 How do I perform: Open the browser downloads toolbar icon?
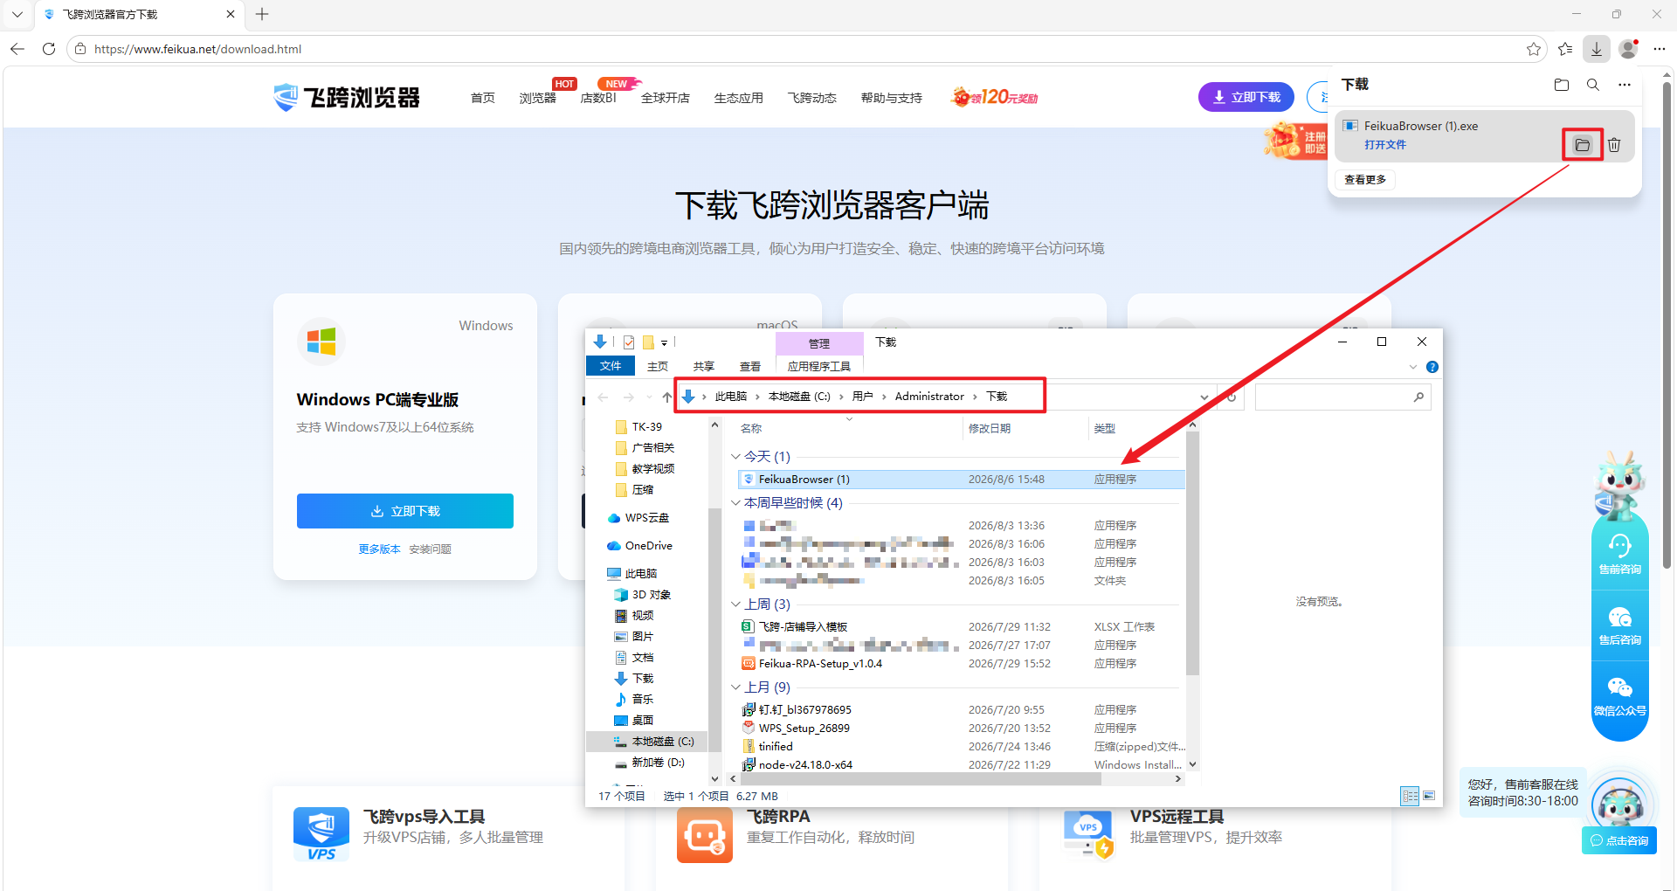(1597, 49)
